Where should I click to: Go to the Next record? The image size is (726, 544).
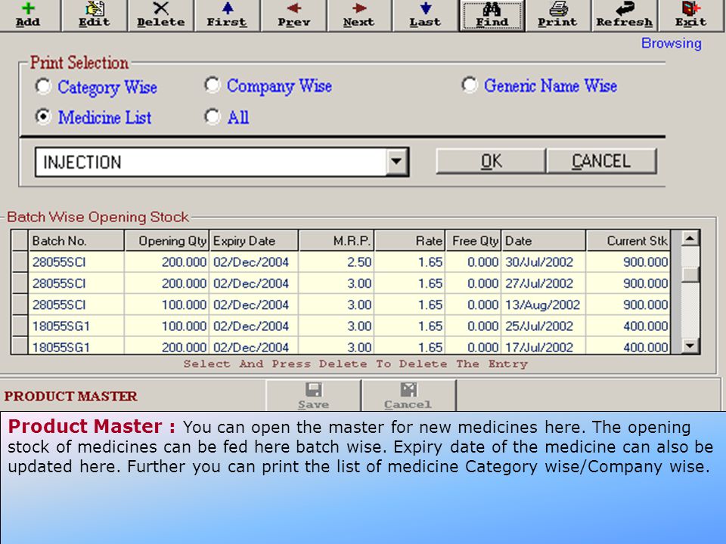click(x=359, y=15)
